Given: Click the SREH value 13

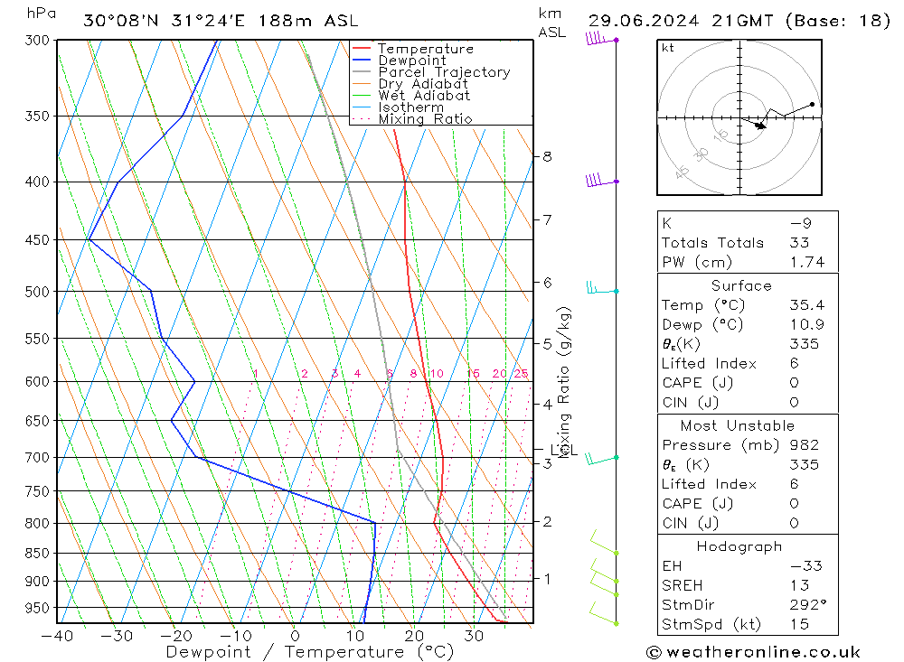Looking at the screenshot, I should tap(800, 585).
